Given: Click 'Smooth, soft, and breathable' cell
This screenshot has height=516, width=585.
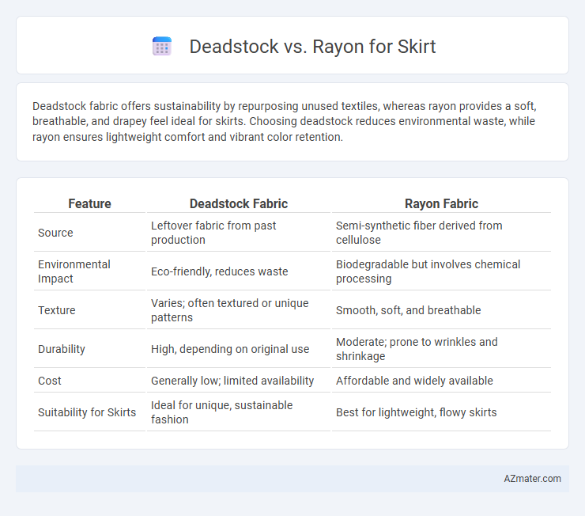Looking at the screenshot, I should (408, 310).
